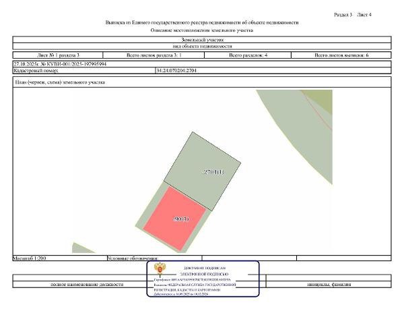Click the cadastral number value 34:24:070204:2704

tap(176, 70)
